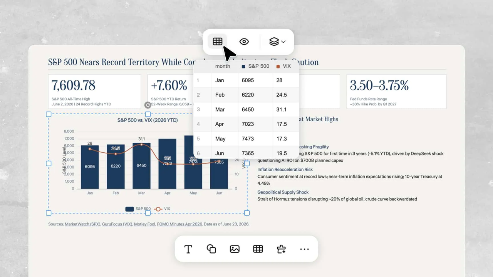Screen dimensions: 493x277
Task: Click the VIX value 28 cell in table
Action: pyautogui.click(x=286, y=80)
